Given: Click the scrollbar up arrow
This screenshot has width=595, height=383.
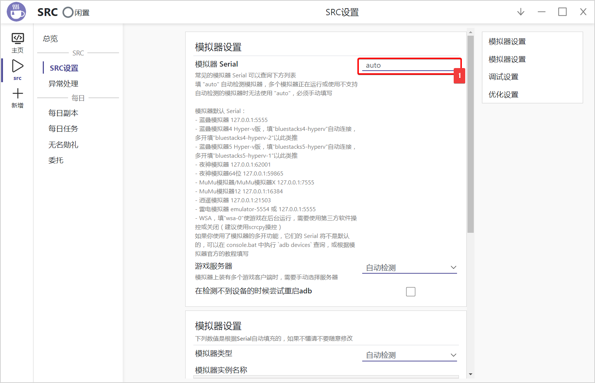Looking at the screenshot, I should 470,32.
